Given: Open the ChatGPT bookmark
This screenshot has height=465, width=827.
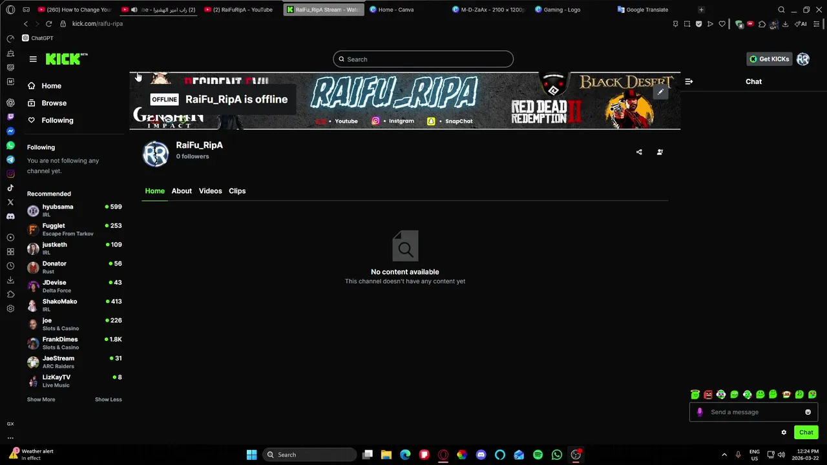Looking at the screenshot, I should pyautogui.click(x=37, y=38).
